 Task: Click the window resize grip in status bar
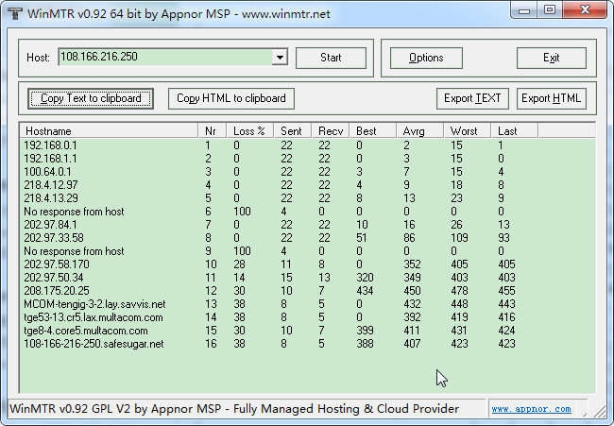tap(599, 410)
